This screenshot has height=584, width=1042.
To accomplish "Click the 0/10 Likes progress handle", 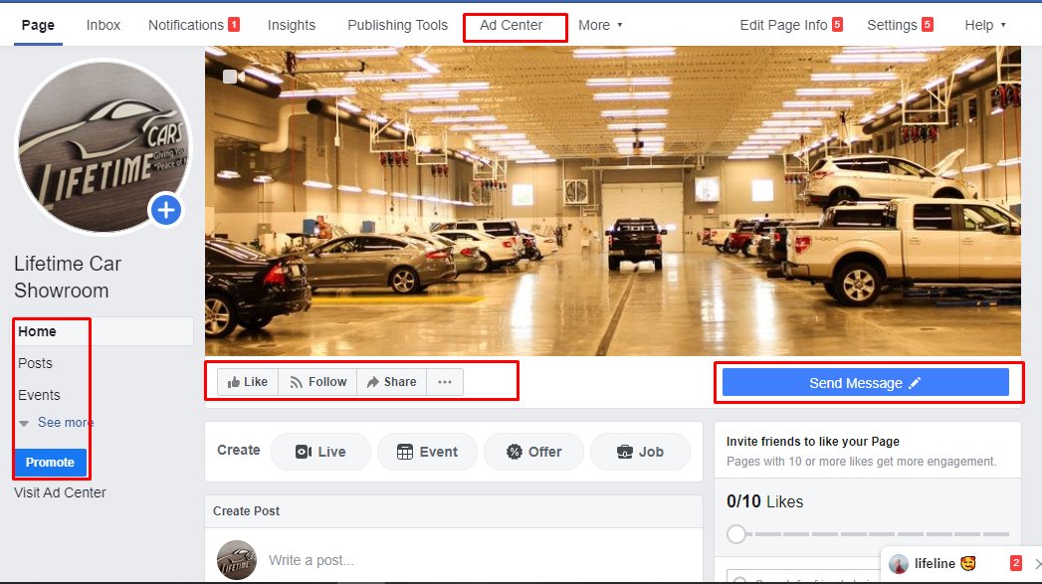I will coord(736,534).
